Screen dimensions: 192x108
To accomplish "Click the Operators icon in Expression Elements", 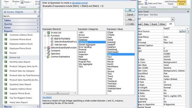I will (49, 54).
